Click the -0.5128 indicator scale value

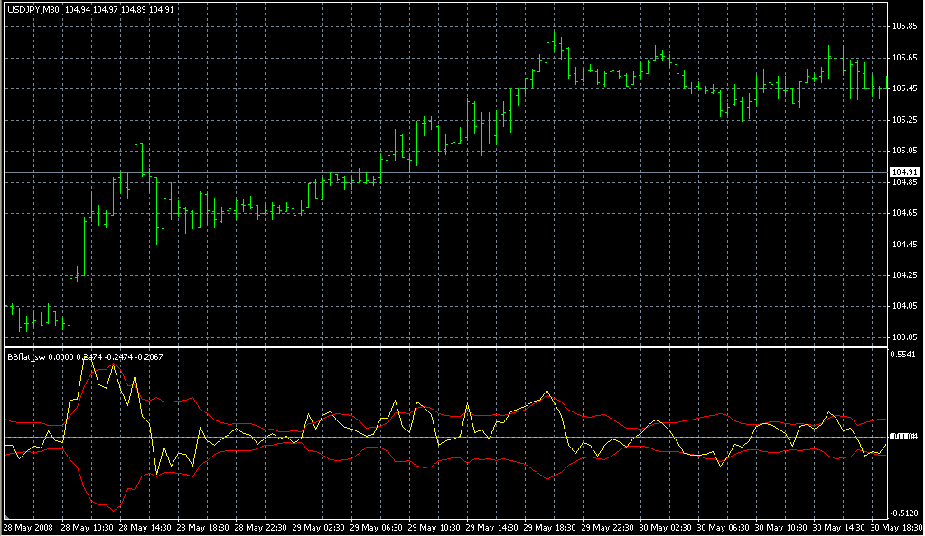point(904,513)
